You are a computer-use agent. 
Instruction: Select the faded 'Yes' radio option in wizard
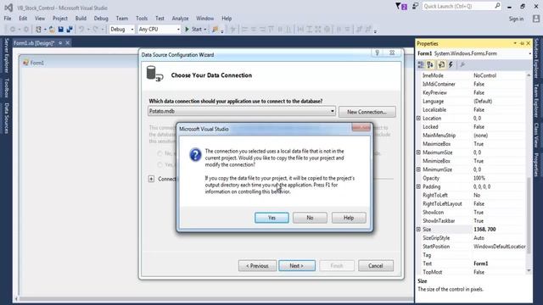[160, 164]
